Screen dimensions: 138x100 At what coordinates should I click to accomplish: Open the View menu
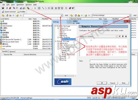pyautogui.click(x=13, y=5)
